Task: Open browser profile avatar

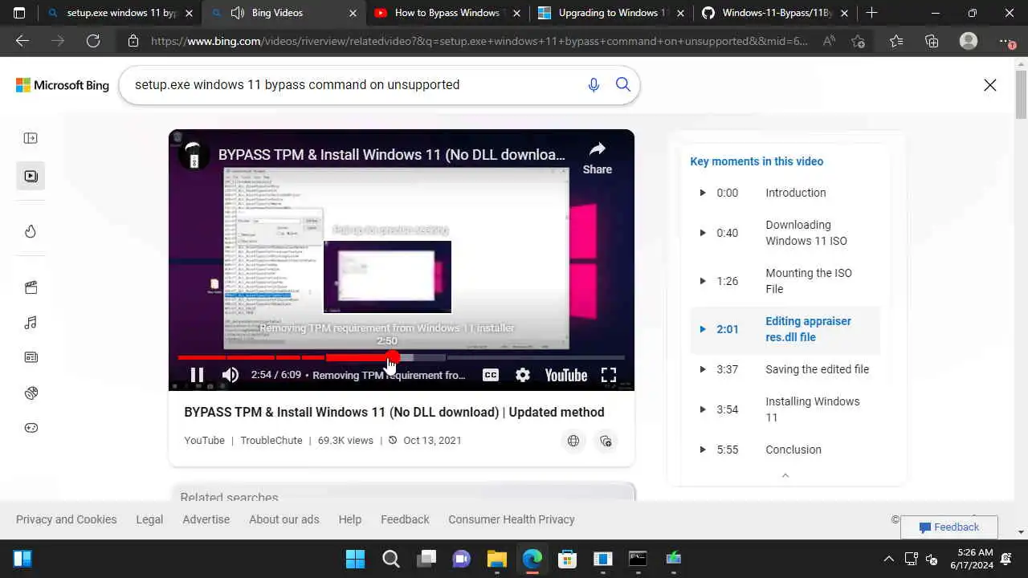Action: [x=969, y=42]
